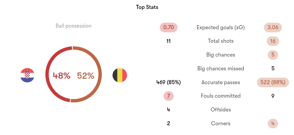Click the Total shots label

221,41
